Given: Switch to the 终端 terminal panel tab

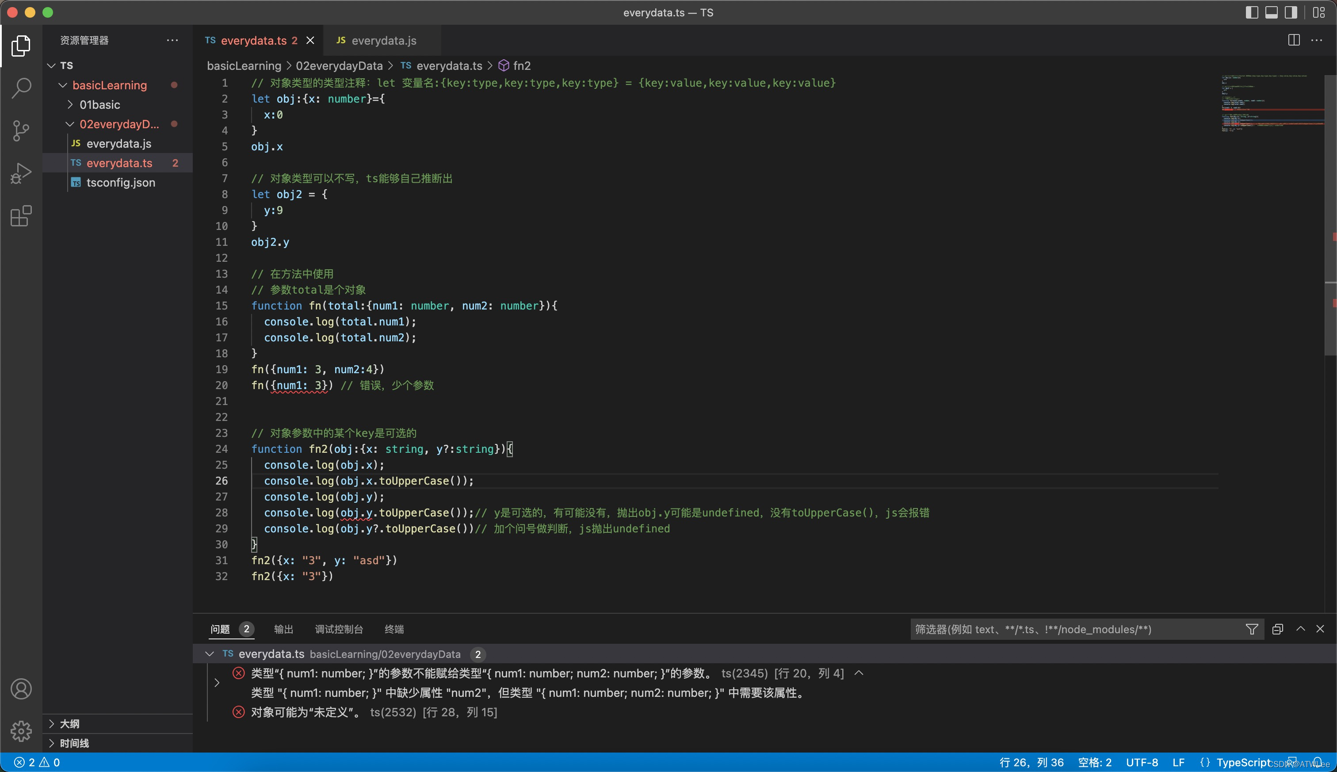Looking at the screenshot, I should 394,629.
